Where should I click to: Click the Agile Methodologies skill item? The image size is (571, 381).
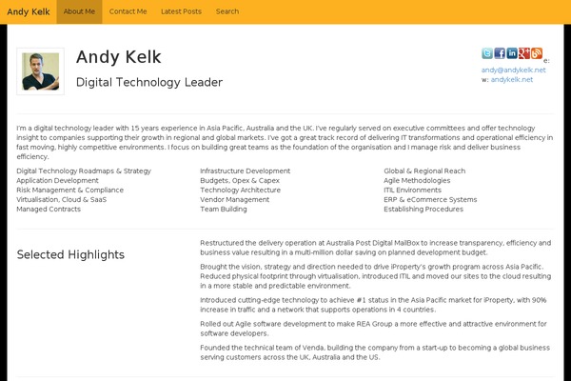417,180
